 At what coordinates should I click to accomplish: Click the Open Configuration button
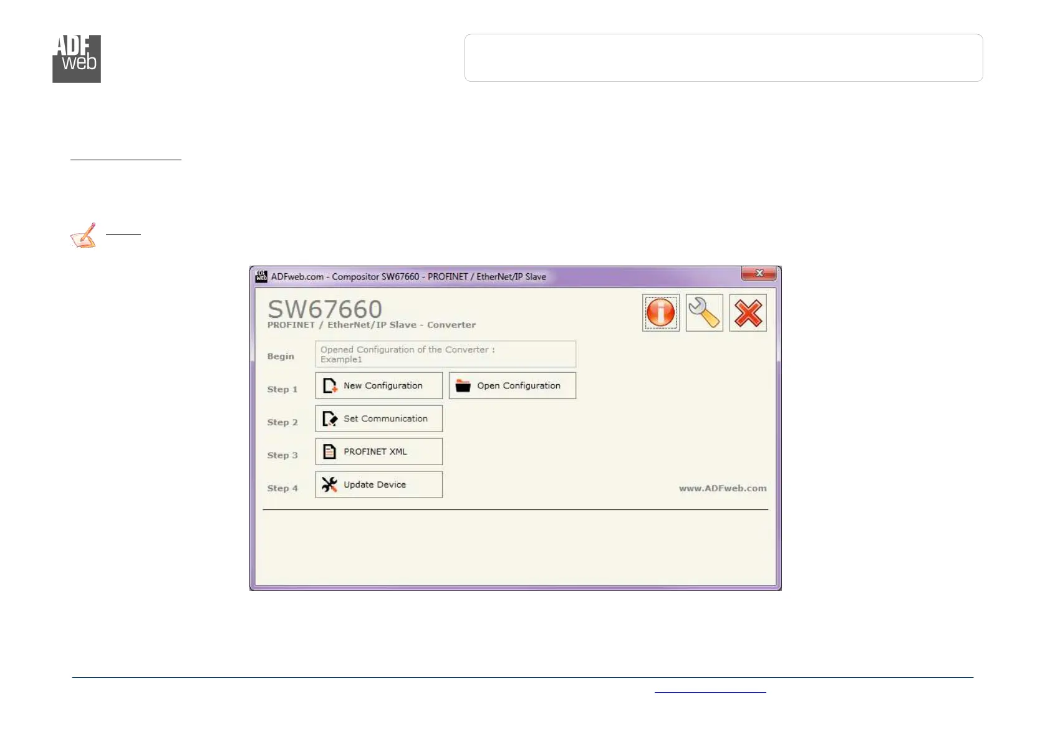click(x=513, y=385)
